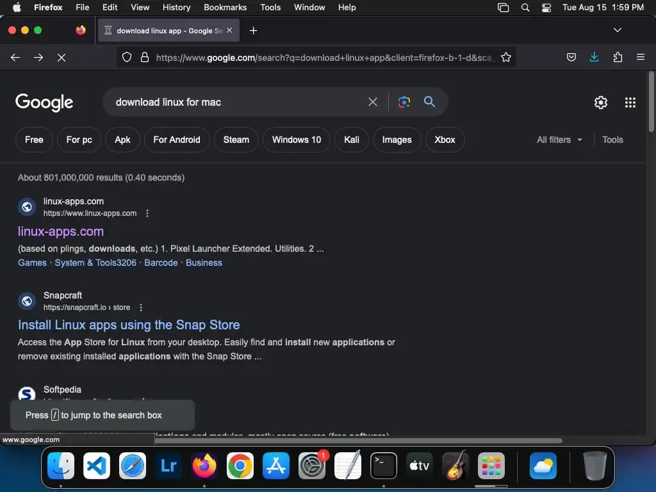The image size is (656, 492).
Task: Open the Edit menu
Action: 110,8
